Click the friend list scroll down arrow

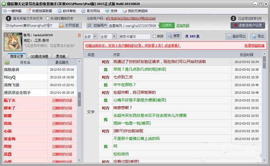79,160
